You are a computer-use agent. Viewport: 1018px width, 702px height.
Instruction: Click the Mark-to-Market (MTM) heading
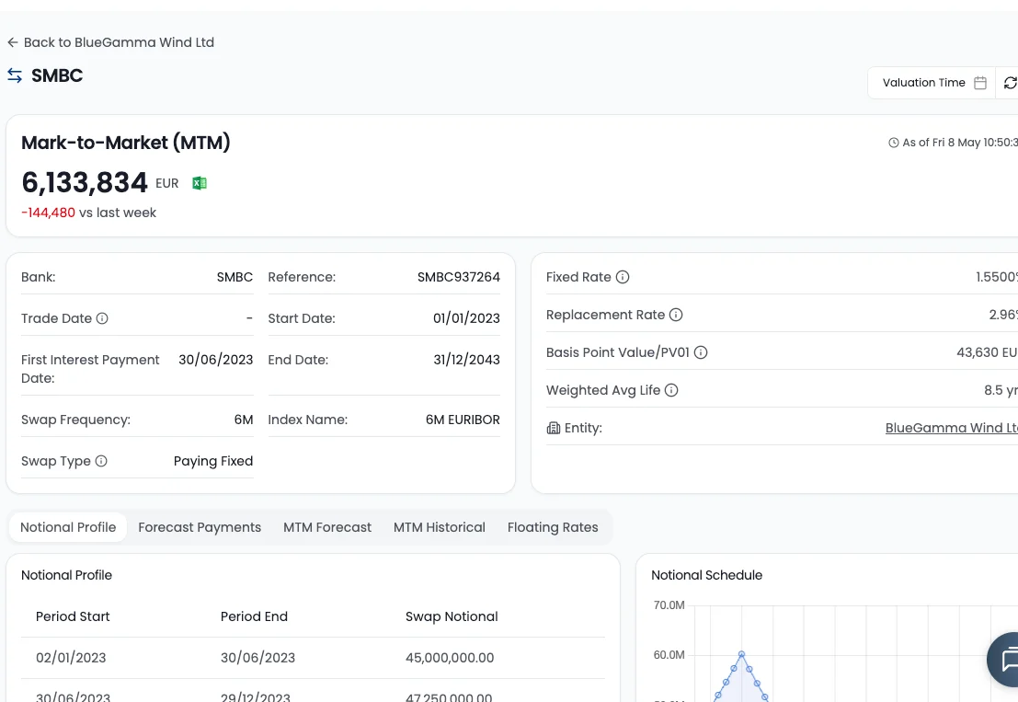point(125,143)
